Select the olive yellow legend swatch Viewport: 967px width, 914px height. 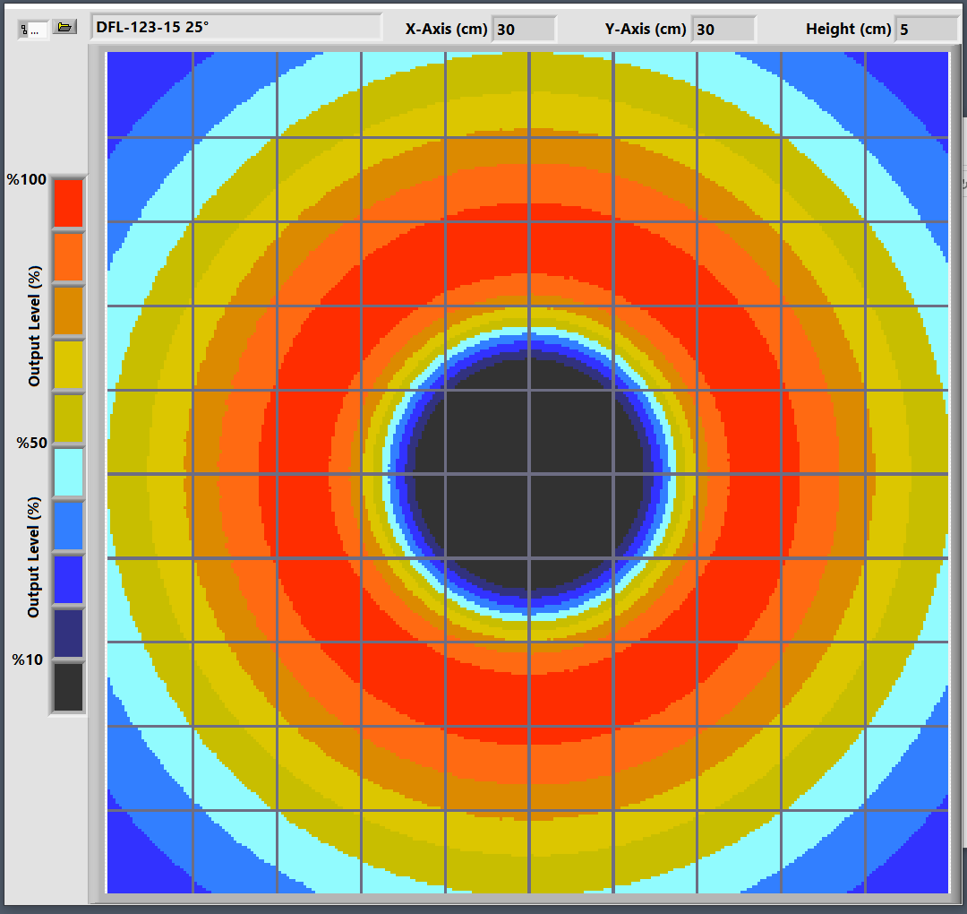tap(67, 418)
